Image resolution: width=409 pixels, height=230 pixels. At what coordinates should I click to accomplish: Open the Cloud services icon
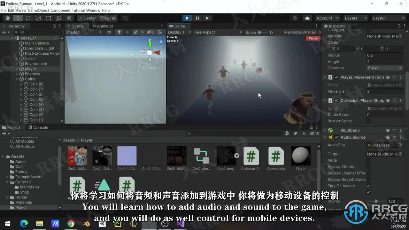click(307, 18)
